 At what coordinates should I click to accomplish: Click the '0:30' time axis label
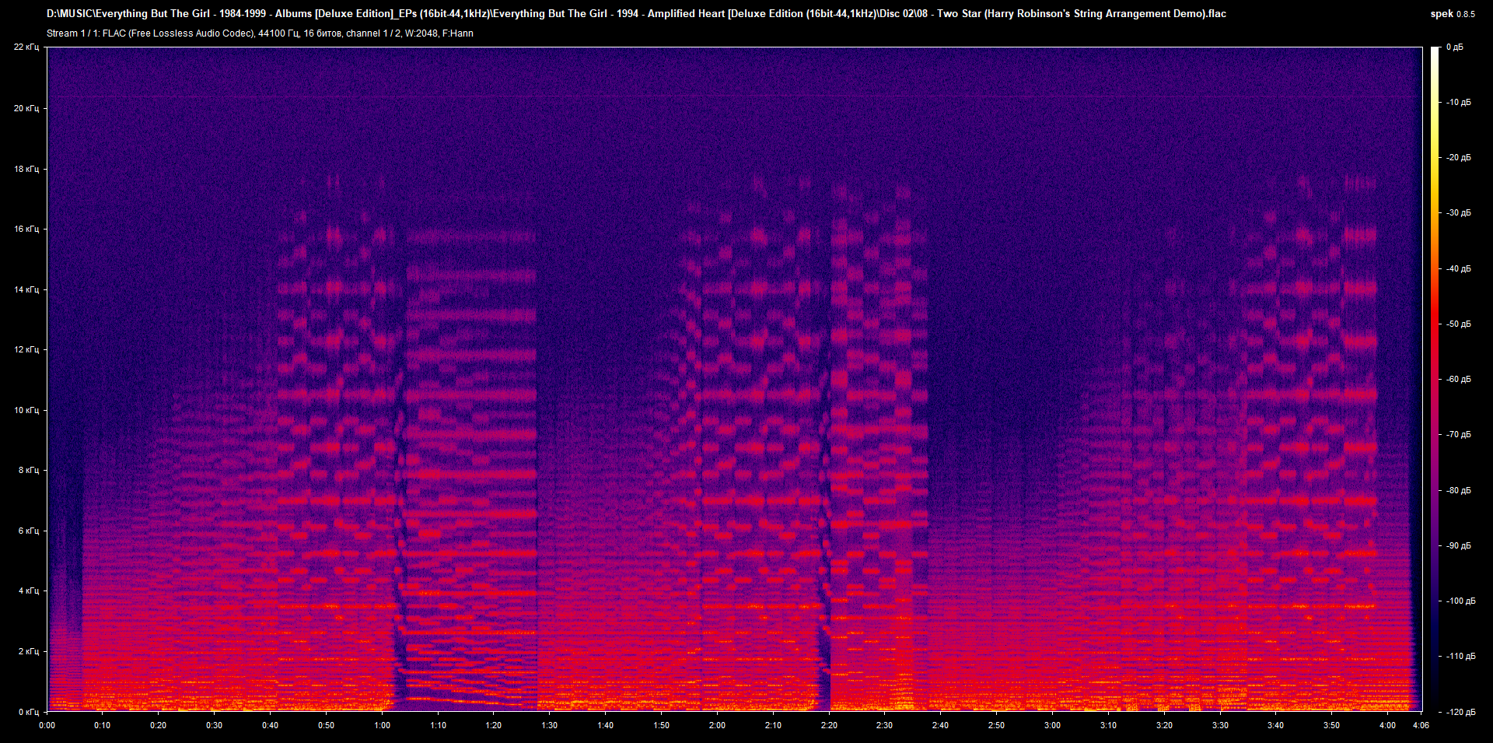(x=215, y=725)
